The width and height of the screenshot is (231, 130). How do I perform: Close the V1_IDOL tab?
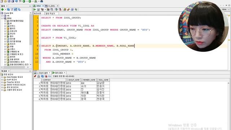(57, 6)
